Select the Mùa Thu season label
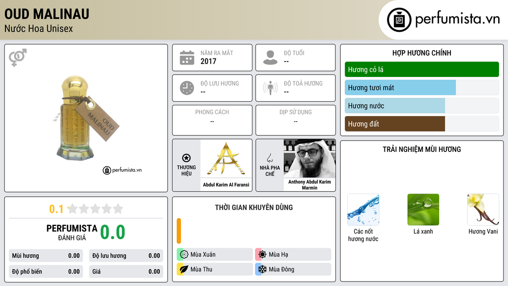 click(x=201, y=269)
